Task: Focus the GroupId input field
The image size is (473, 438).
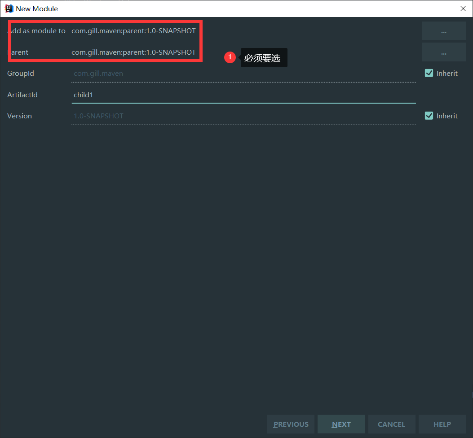Action: pos(243,74)
